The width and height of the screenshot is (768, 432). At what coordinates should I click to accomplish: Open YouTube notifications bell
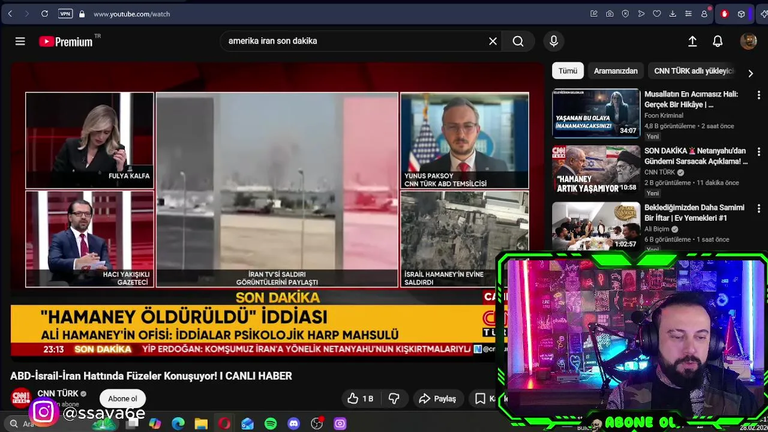tap(718, 41)
